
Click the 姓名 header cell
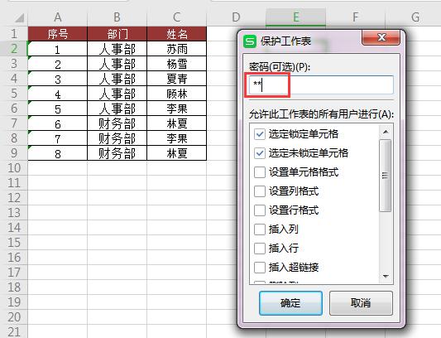(176, 34)
